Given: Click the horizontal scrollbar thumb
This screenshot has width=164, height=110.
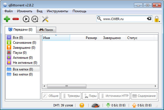Looking at the screenshot, I should tap(67, 86).
